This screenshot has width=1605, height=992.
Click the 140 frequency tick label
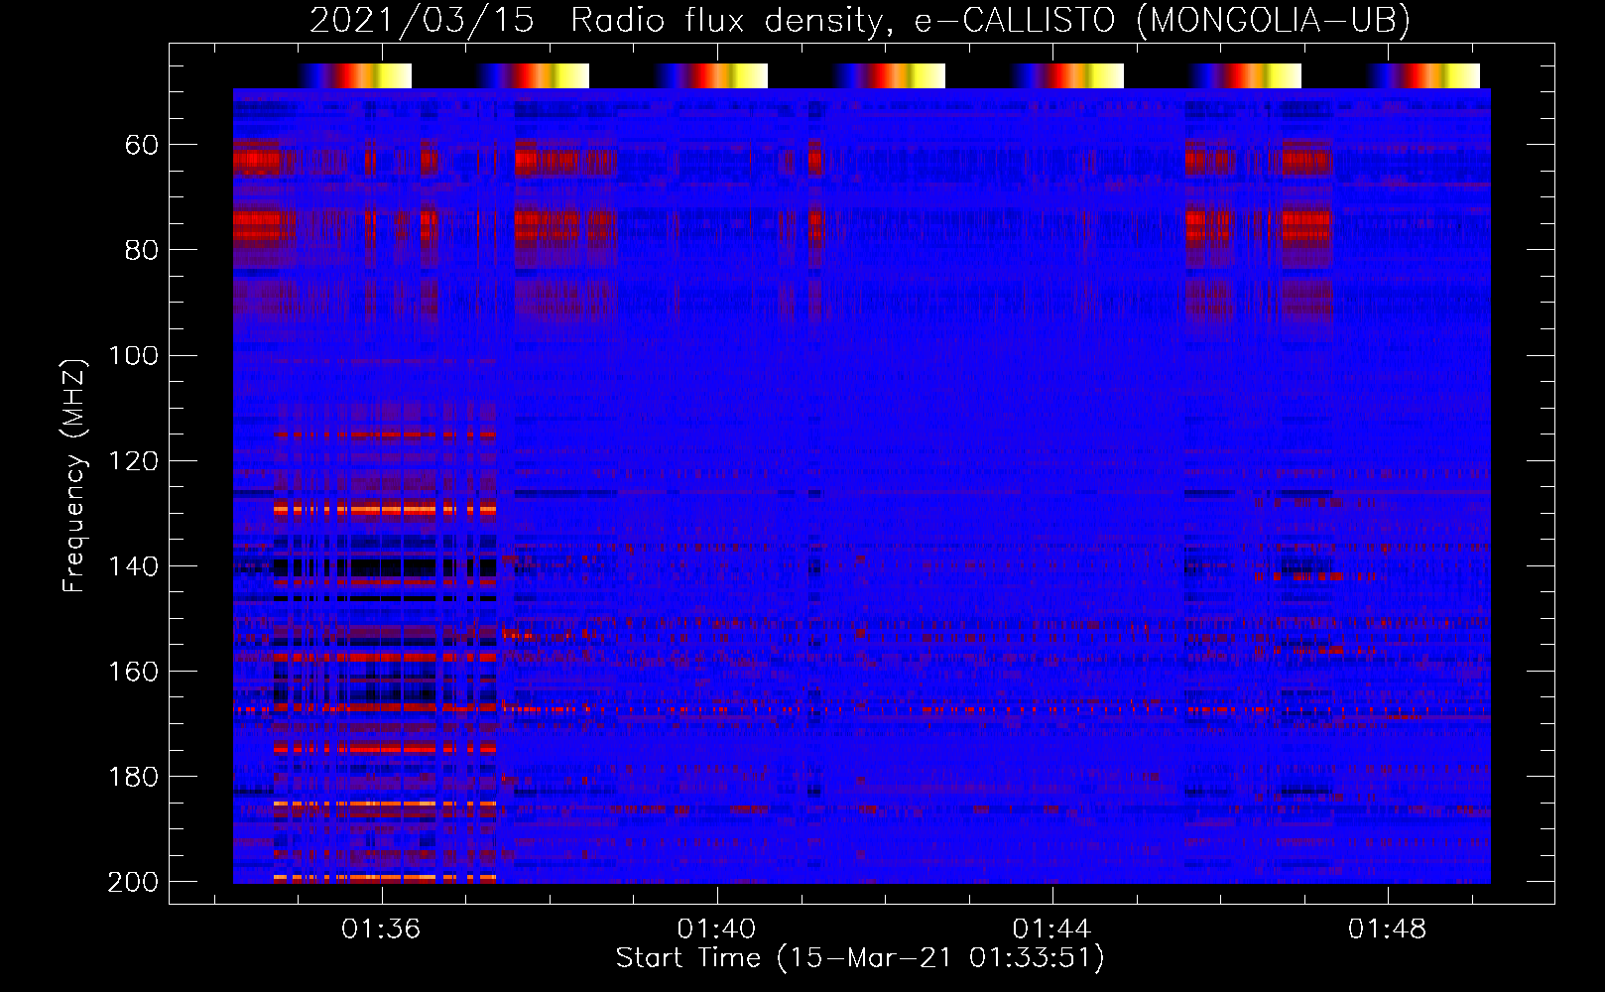[133, 566]
